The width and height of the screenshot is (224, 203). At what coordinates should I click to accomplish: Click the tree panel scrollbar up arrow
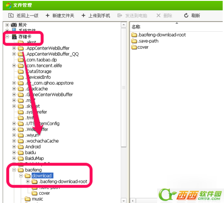pyautogui.click(x=124, y=25)
